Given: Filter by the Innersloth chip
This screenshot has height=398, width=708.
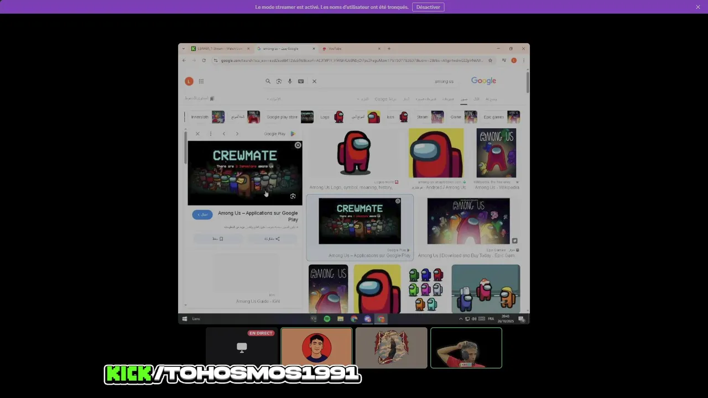Looking at the screenshot, I should pos(207,117).
